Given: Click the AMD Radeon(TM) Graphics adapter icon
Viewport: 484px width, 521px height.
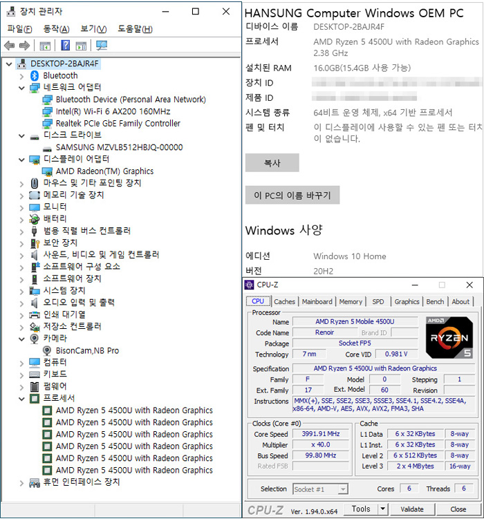Looking at the screenshot, I should (x=47, y=171).
